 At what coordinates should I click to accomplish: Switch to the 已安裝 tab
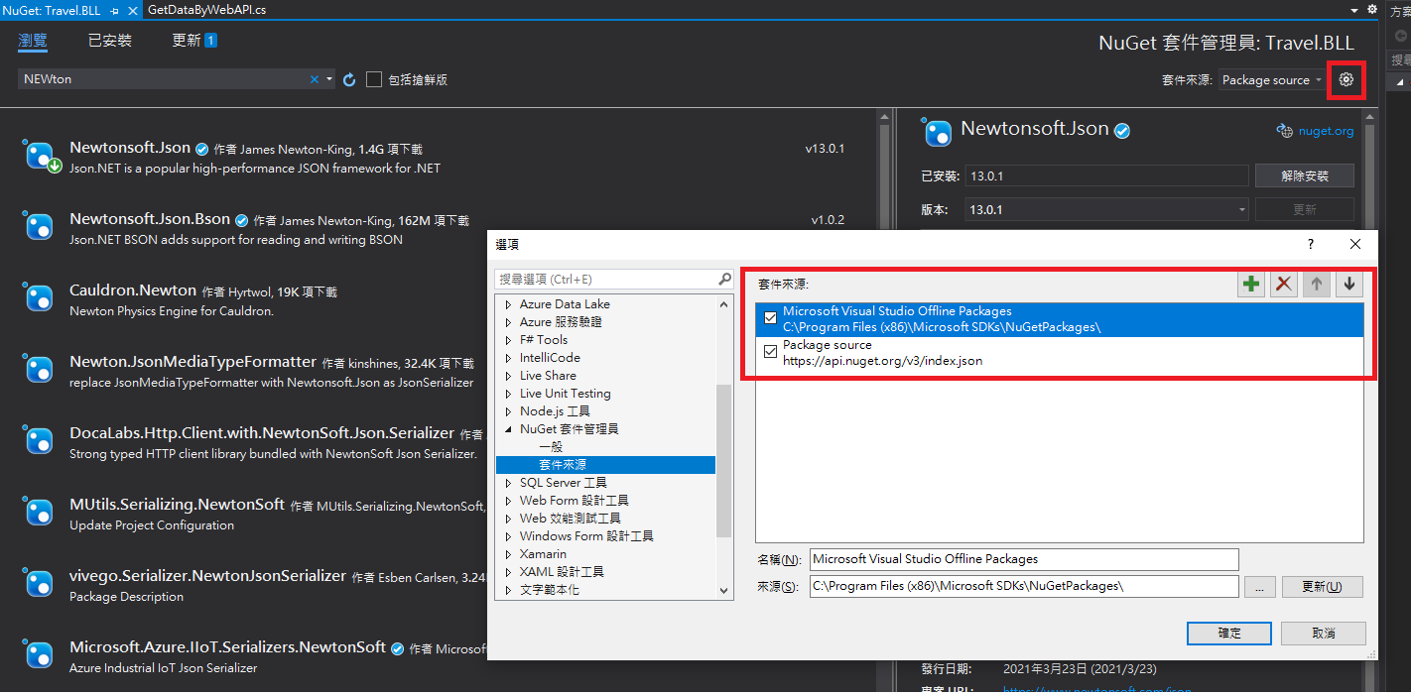pos(110,41)
